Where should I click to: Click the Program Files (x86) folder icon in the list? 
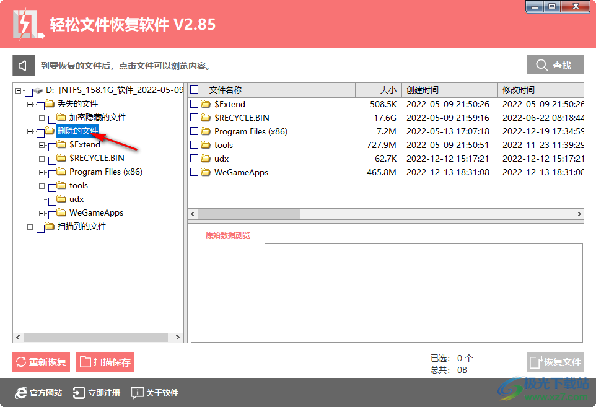click(206, 131)
